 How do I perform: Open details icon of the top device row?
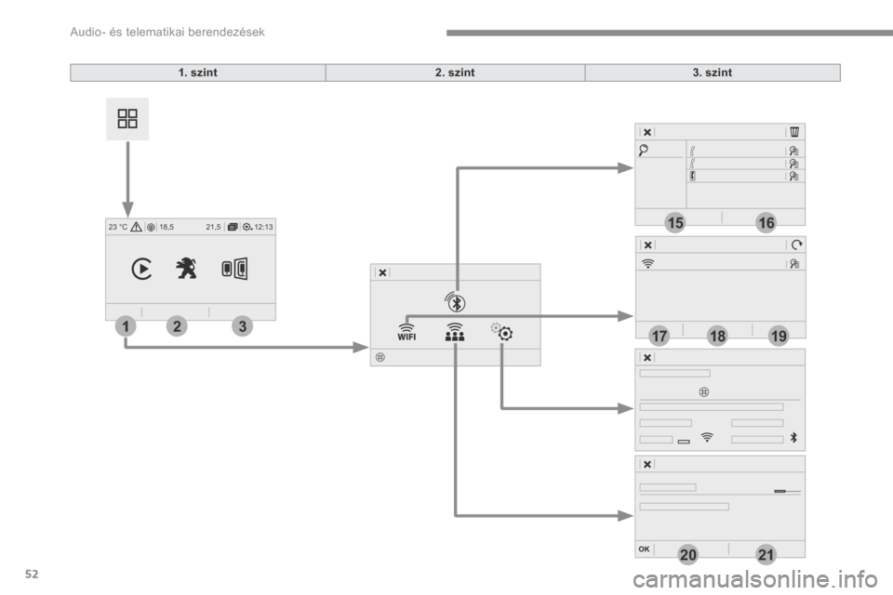coord(793,151)
